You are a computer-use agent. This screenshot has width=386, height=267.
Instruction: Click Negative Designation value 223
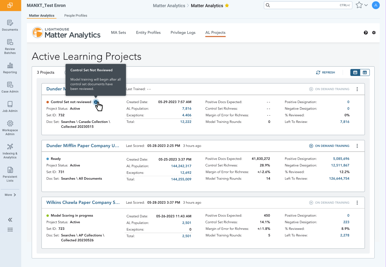tap(347, 222)
